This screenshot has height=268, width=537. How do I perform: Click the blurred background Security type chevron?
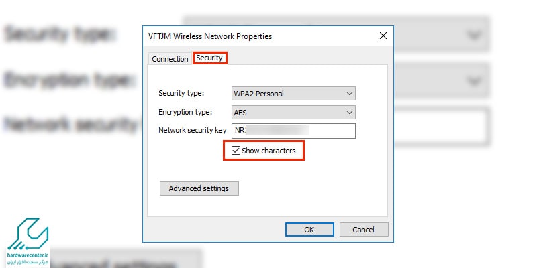coord(474,34)
